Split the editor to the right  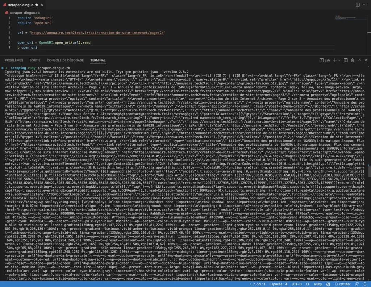coord(358,5)
